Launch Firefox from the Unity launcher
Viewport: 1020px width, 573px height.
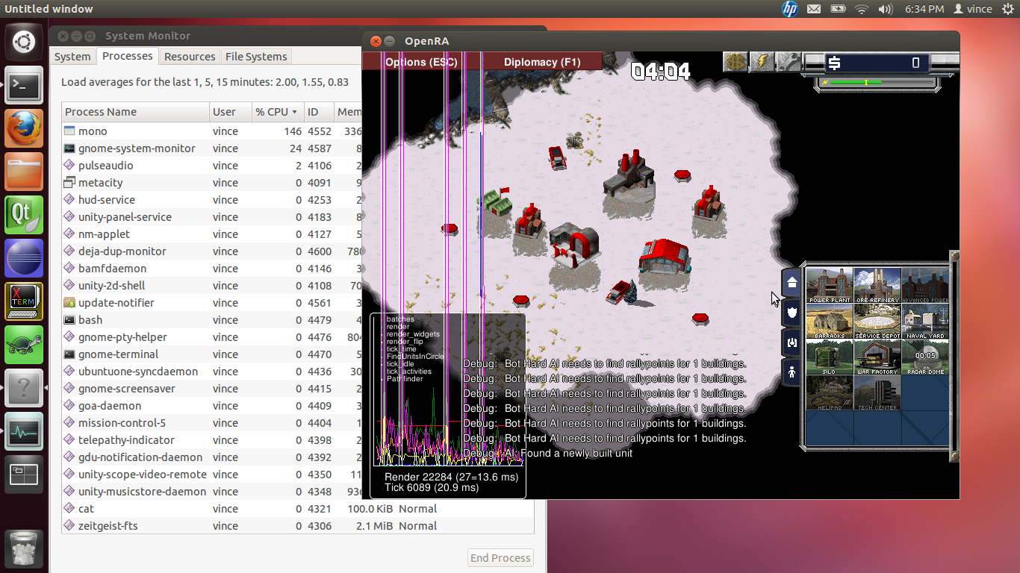pyautogui.click(x=24, y=129)
